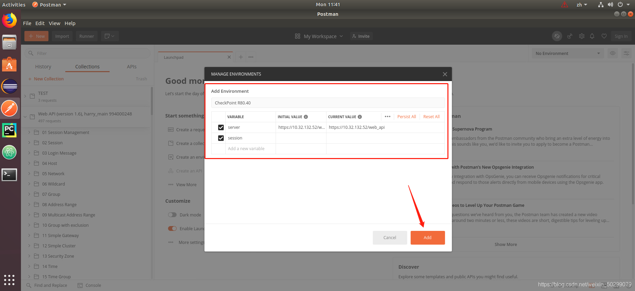This screenshot has height=291, width=635.
Task: Open the No Environment dropdown
Action: pos(568,53)
